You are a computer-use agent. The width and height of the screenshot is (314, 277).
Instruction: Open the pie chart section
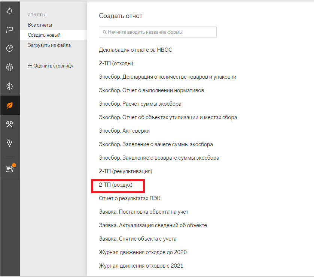pos(10,48)
